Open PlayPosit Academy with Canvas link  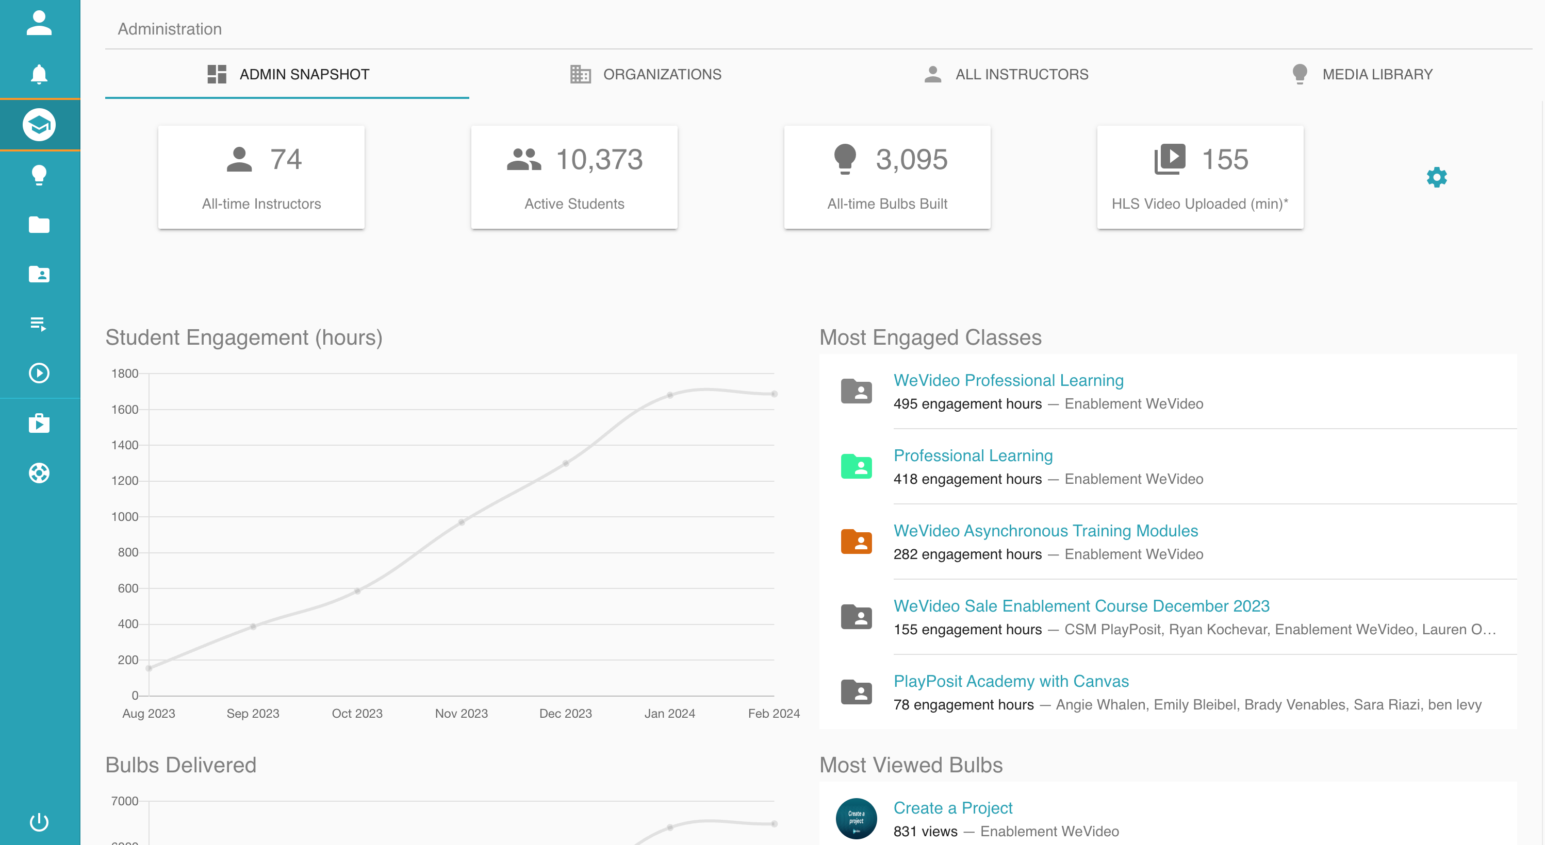(1011, 681)
